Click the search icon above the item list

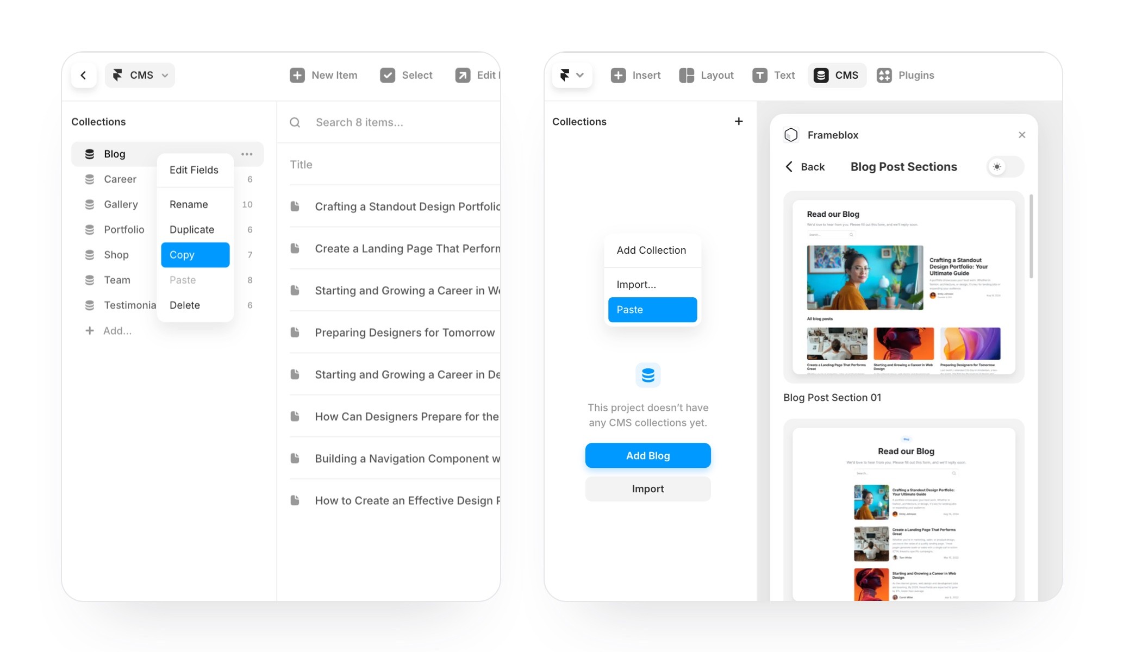click(x=295, y=122)
